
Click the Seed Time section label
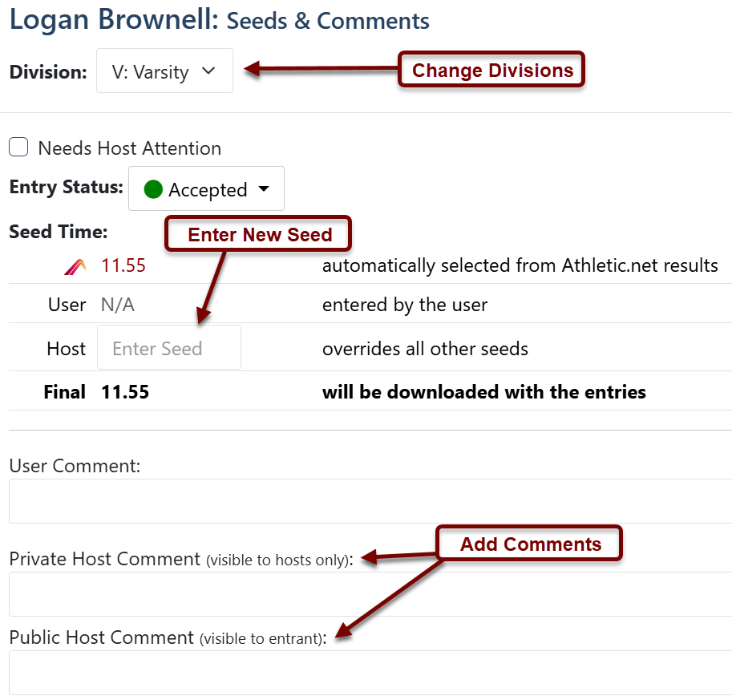tap(59, 232)
